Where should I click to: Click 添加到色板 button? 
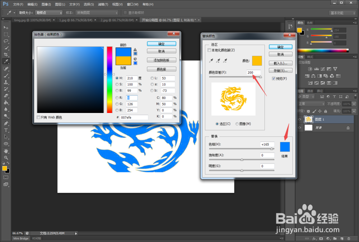(x=162, y=60)
